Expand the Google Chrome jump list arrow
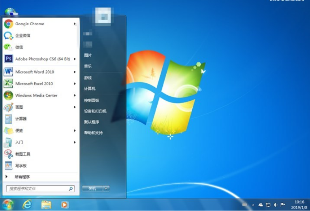 point(75,24)
